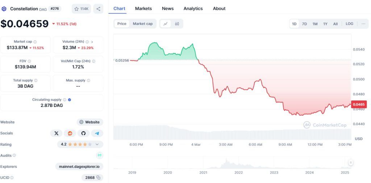Open GitHub social link
The height and width of the screenshot is (183, 371).
(x=83, y=133)
